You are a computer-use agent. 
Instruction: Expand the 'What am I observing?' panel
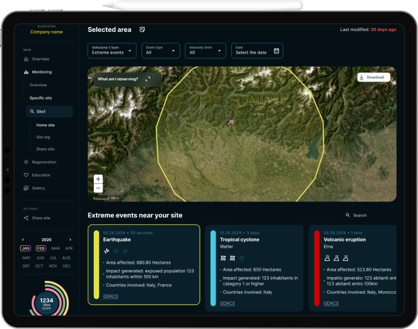(148, 79)
